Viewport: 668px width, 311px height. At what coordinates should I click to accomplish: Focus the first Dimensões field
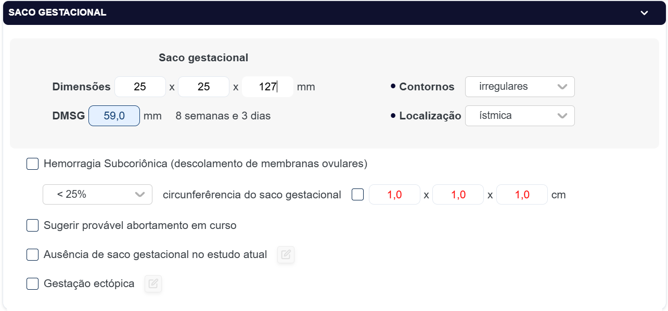pos(140,87)
